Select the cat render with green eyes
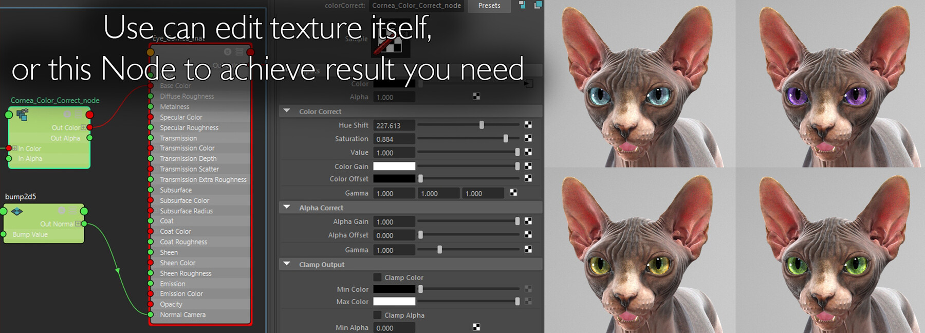The height and width of the screenshot is (333, 925). tap(830, 250)
